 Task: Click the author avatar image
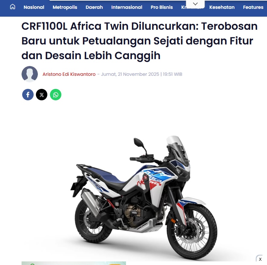[30, 74]
